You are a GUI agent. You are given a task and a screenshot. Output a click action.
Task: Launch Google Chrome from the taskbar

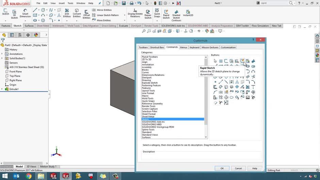[x=29, y=176]
